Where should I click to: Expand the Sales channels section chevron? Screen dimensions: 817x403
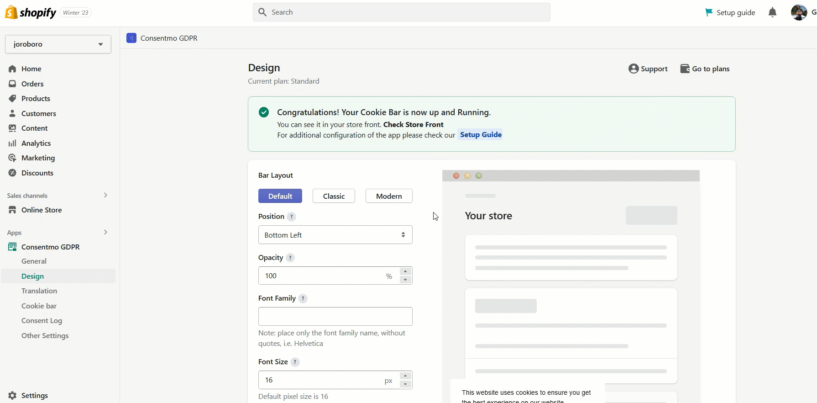[105, 195]
